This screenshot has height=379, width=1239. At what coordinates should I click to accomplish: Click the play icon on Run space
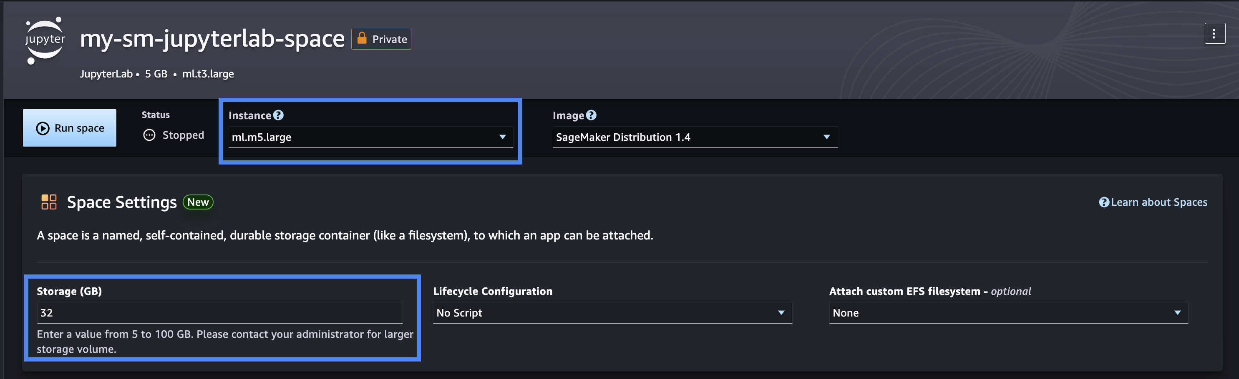click(x=42, y=128)
